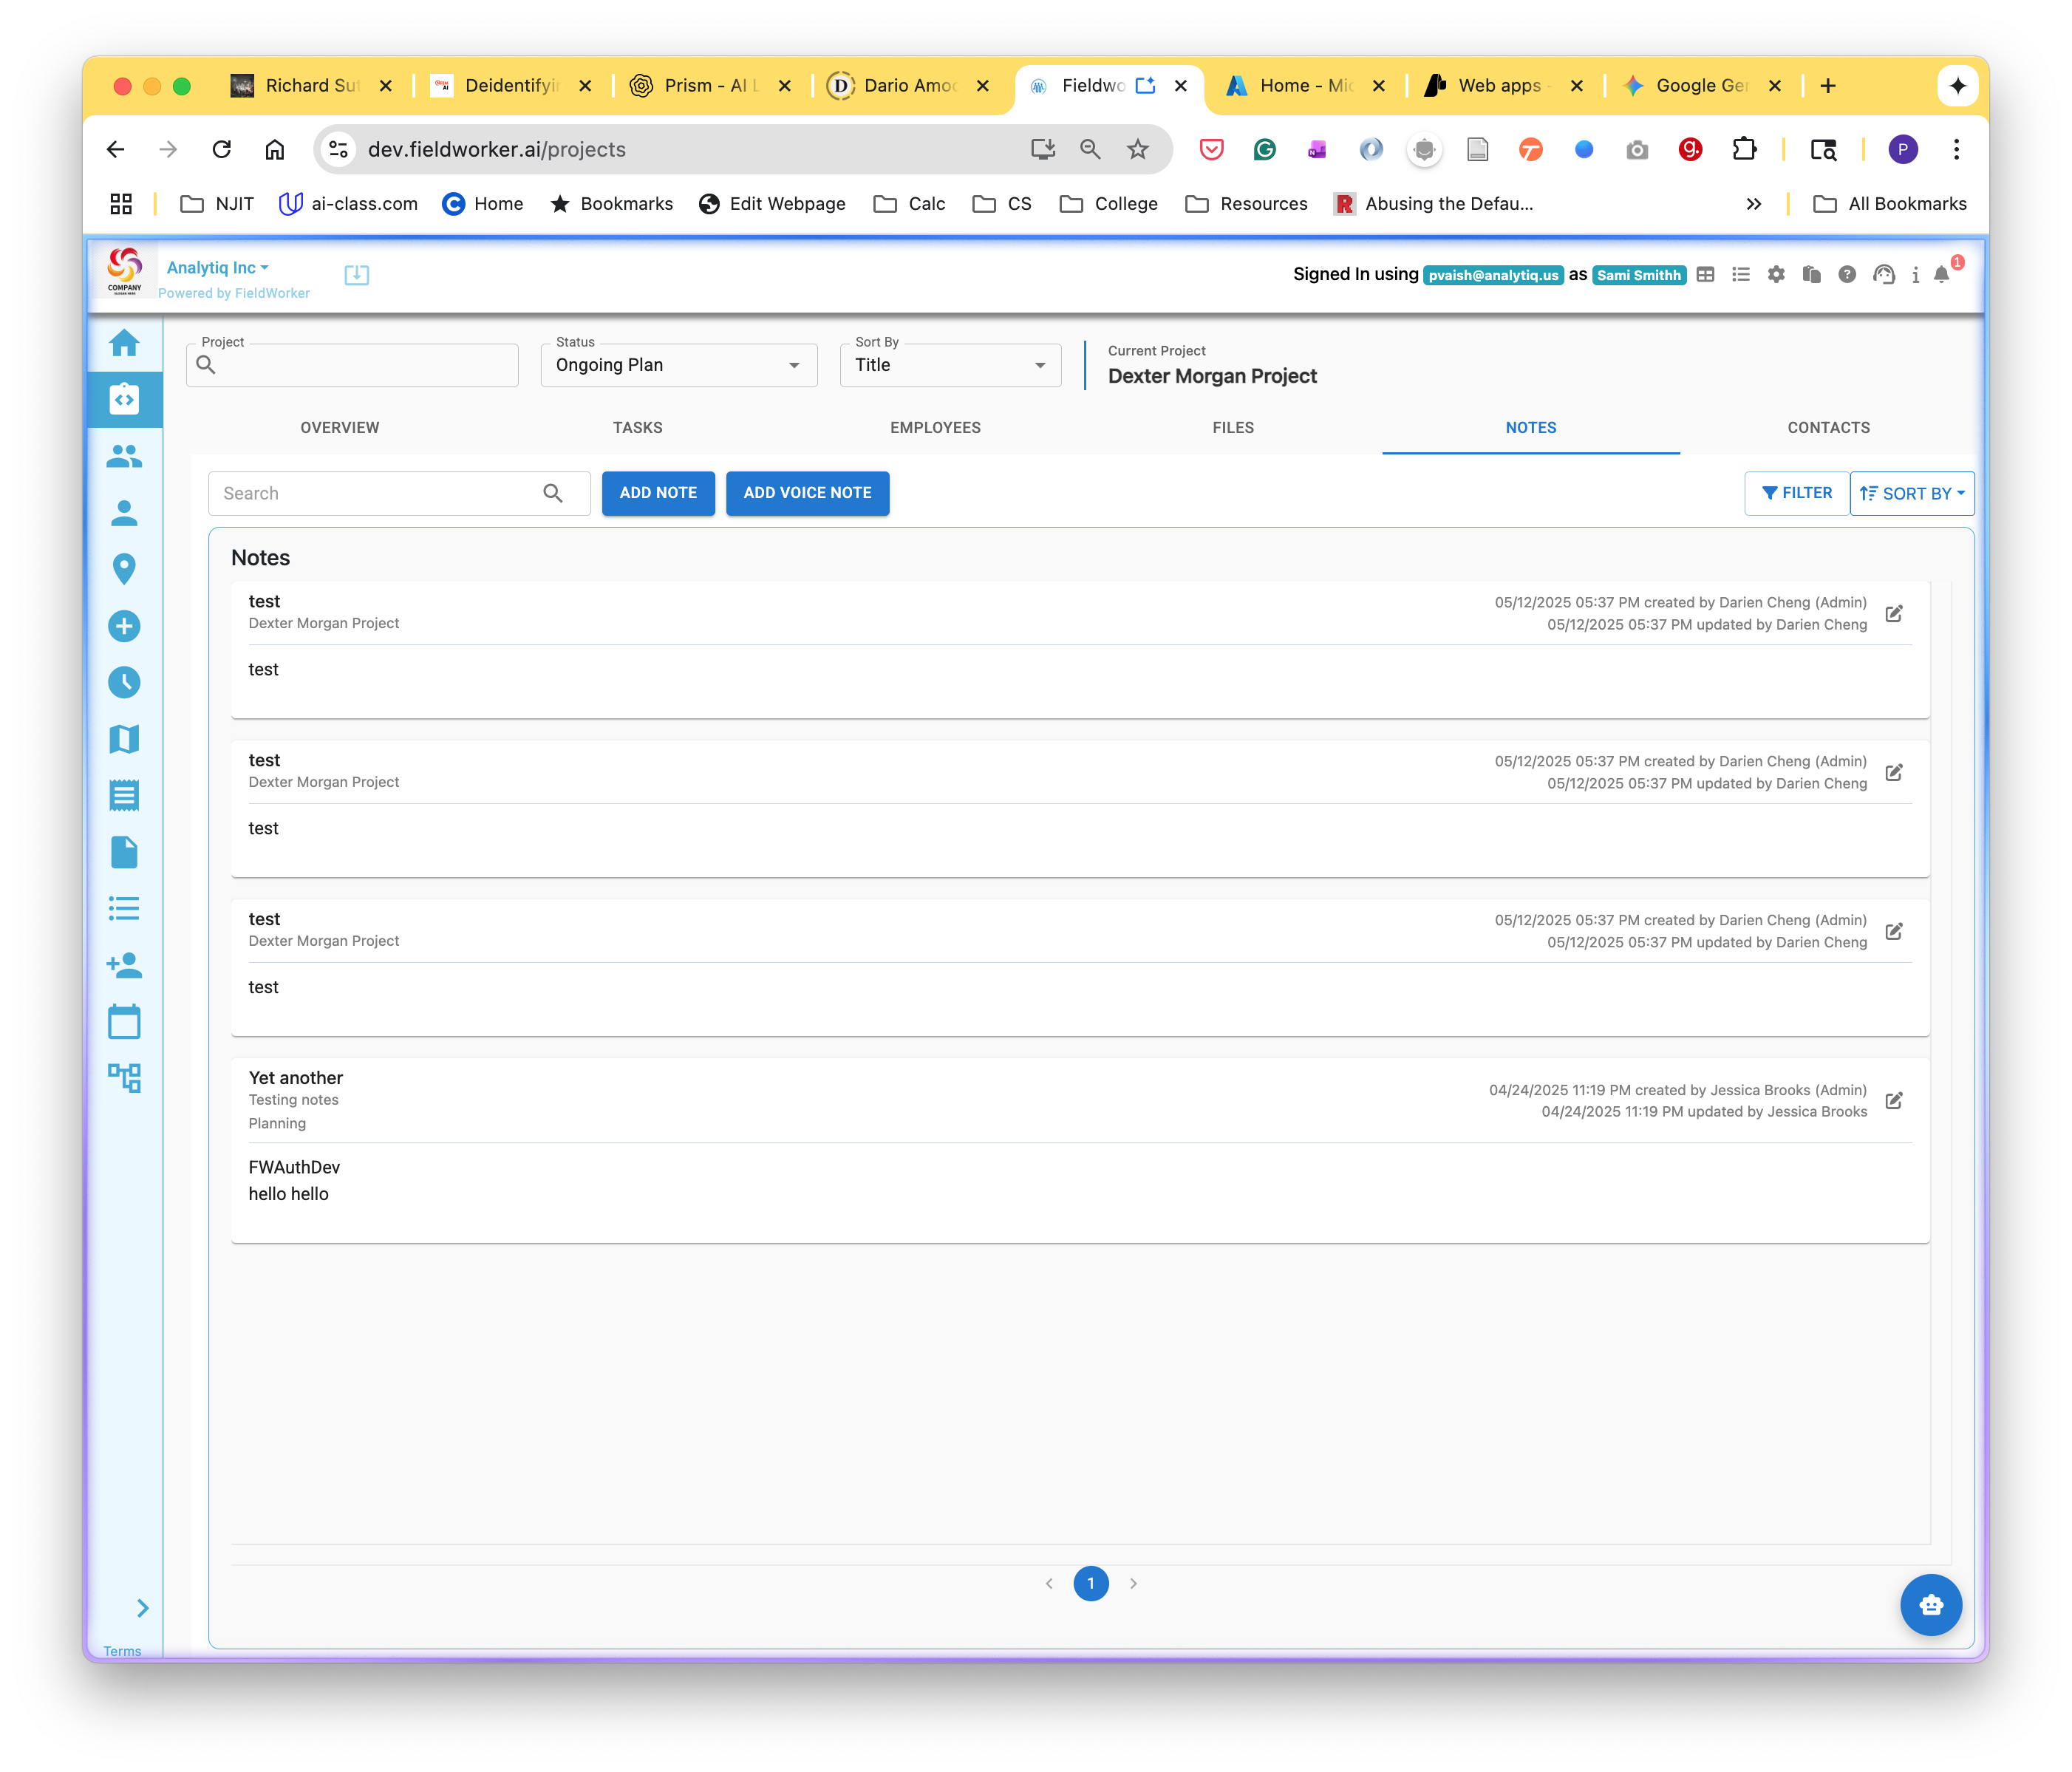Image resolution: width=2072 pixels, height=1772 pixels.
Task: Open the Analytiq Inc company dropdown
Action: pos(217,268)
